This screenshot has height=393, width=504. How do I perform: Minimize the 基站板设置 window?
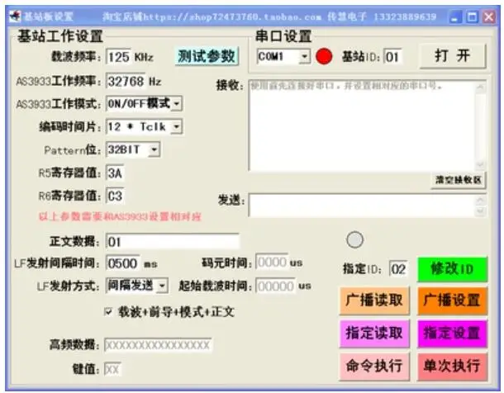(454, 17)
